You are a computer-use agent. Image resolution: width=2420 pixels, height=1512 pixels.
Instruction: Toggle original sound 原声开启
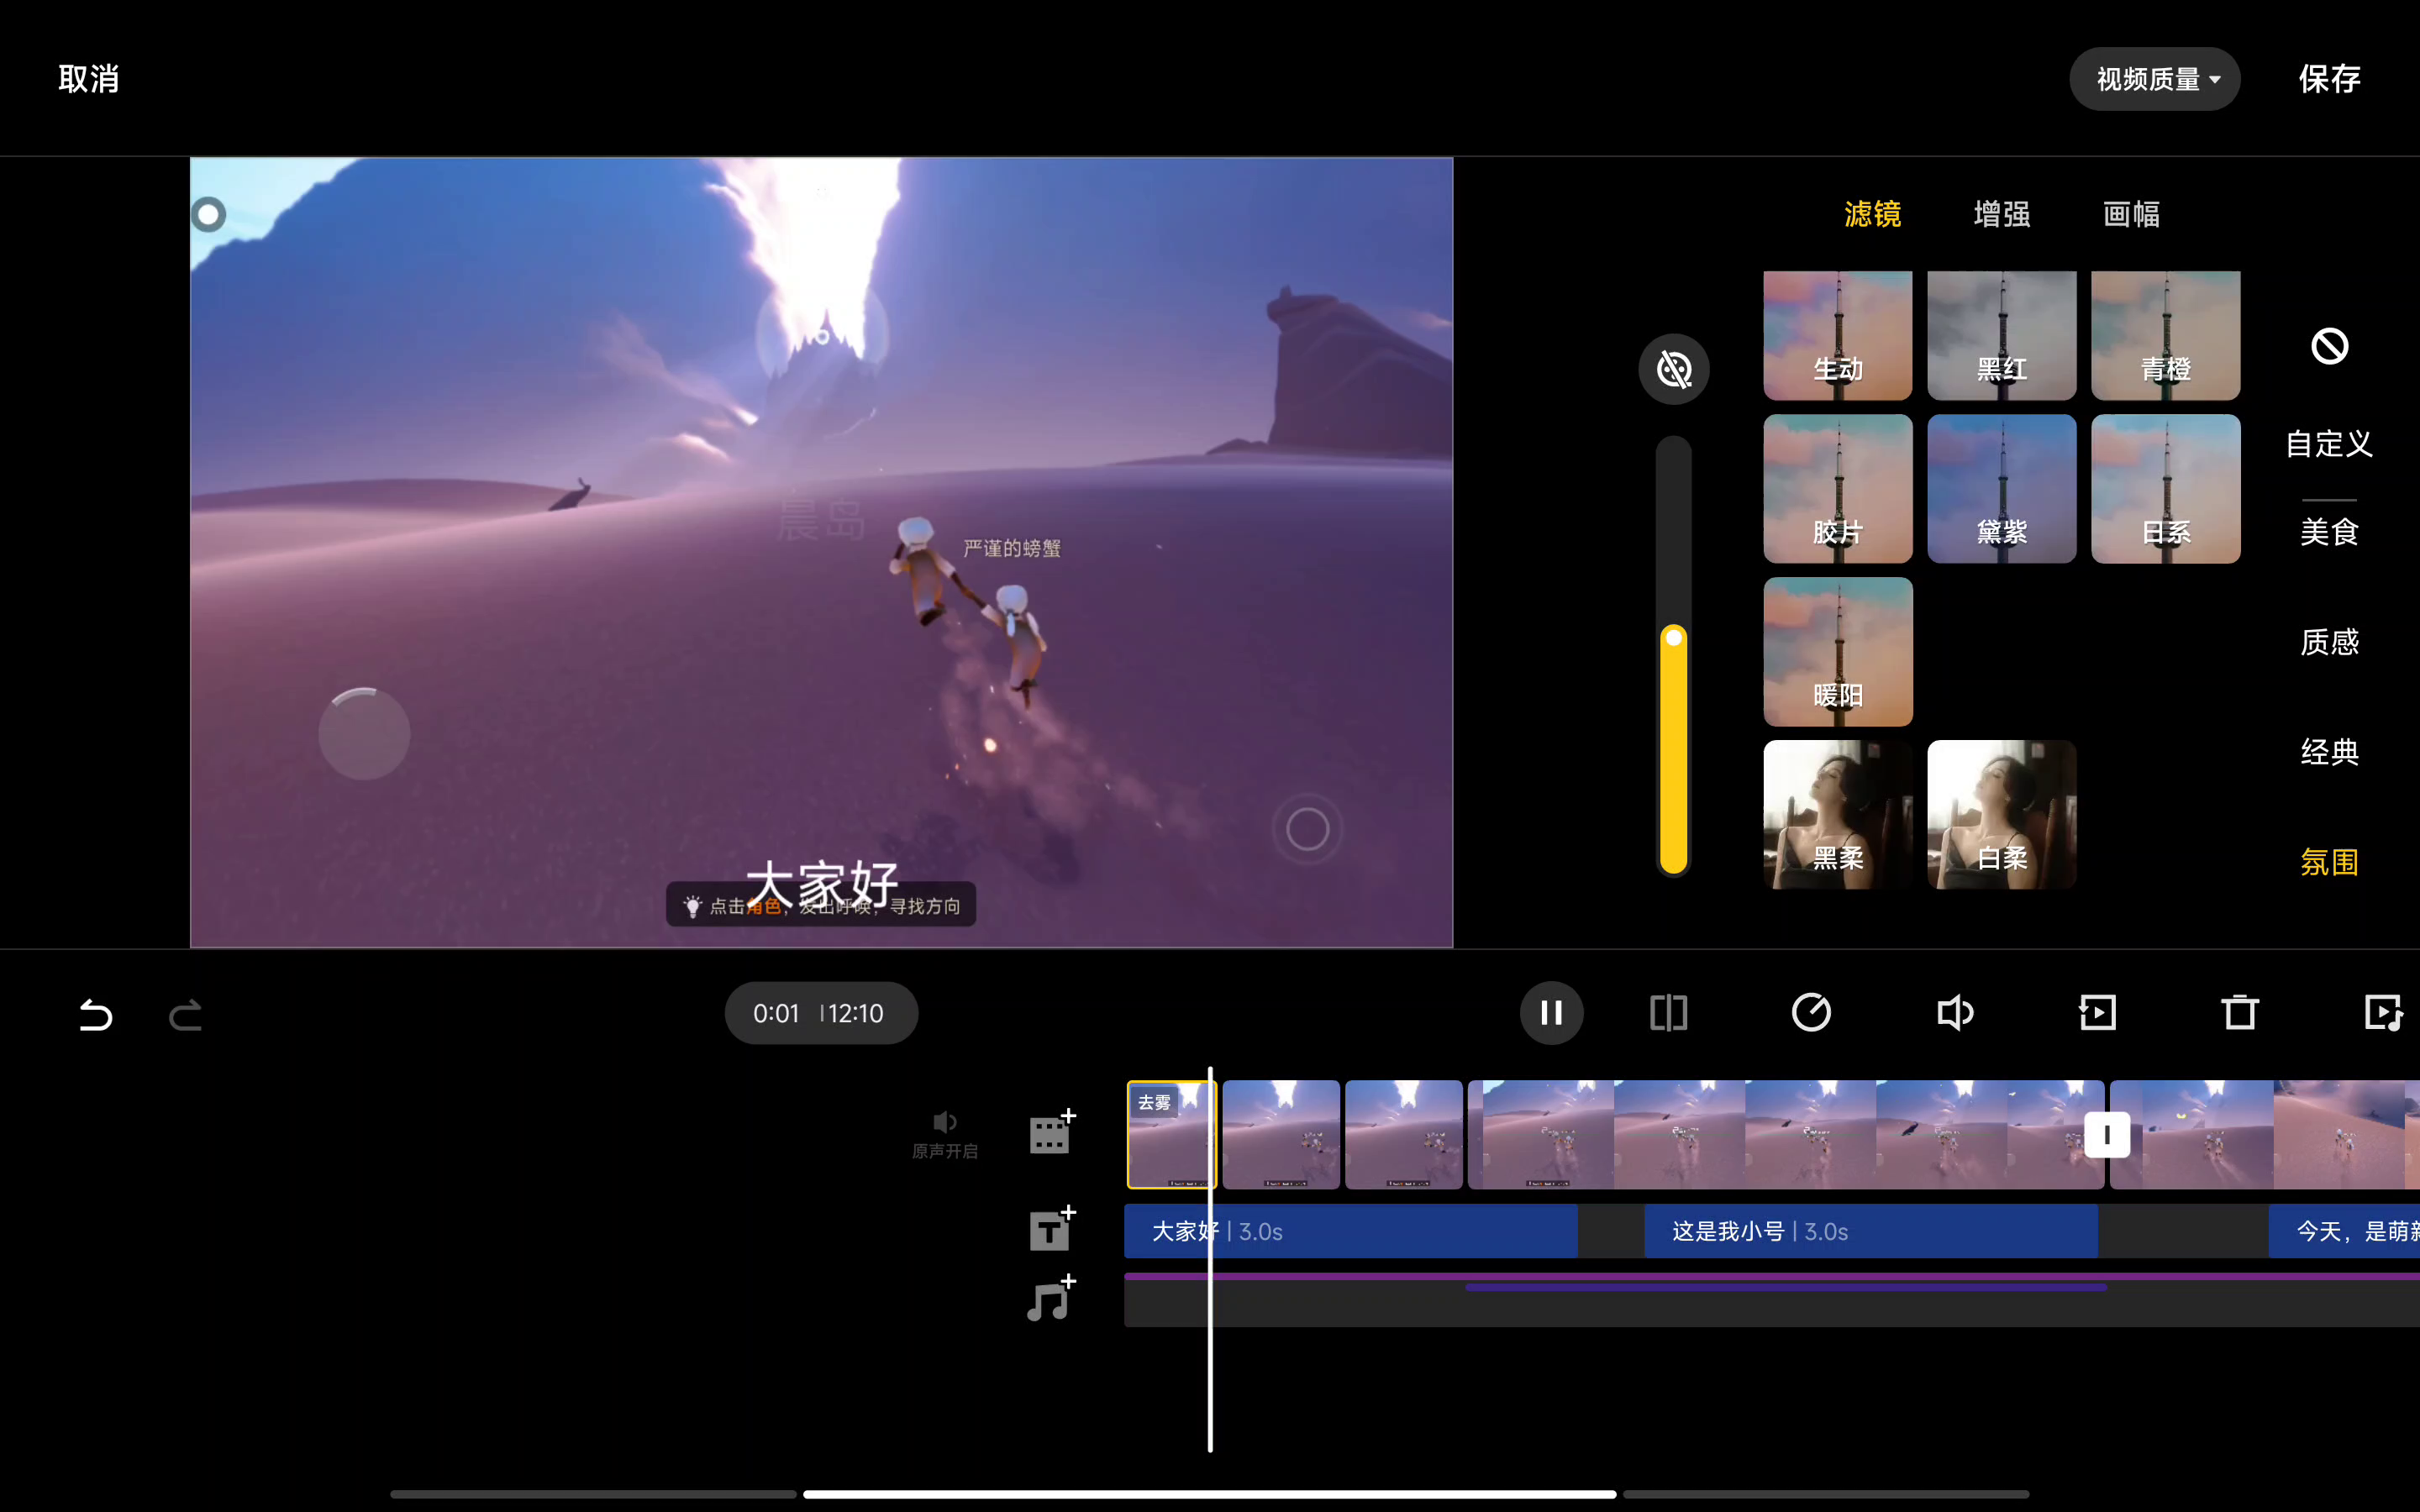[944, 1133]
